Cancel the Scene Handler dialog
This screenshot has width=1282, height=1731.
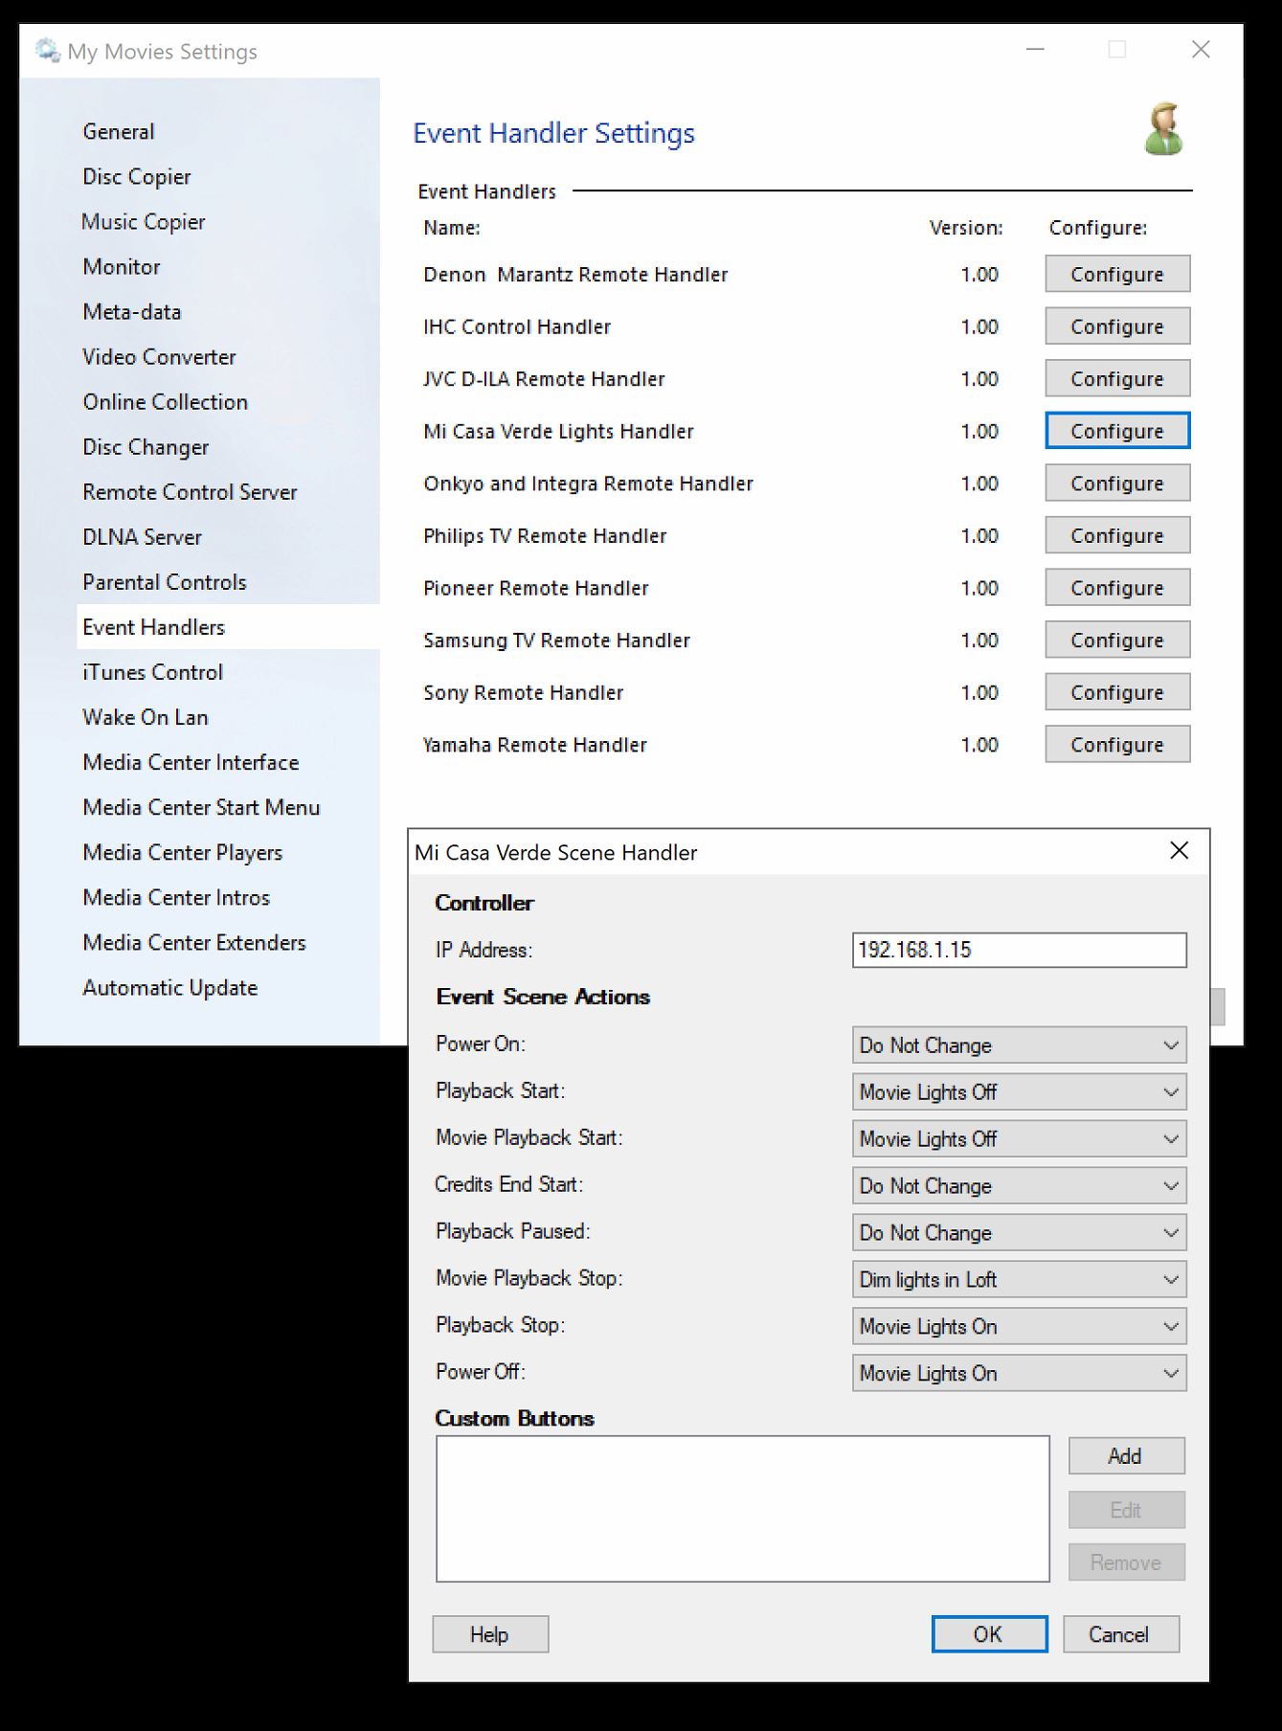point(1120,1634)
